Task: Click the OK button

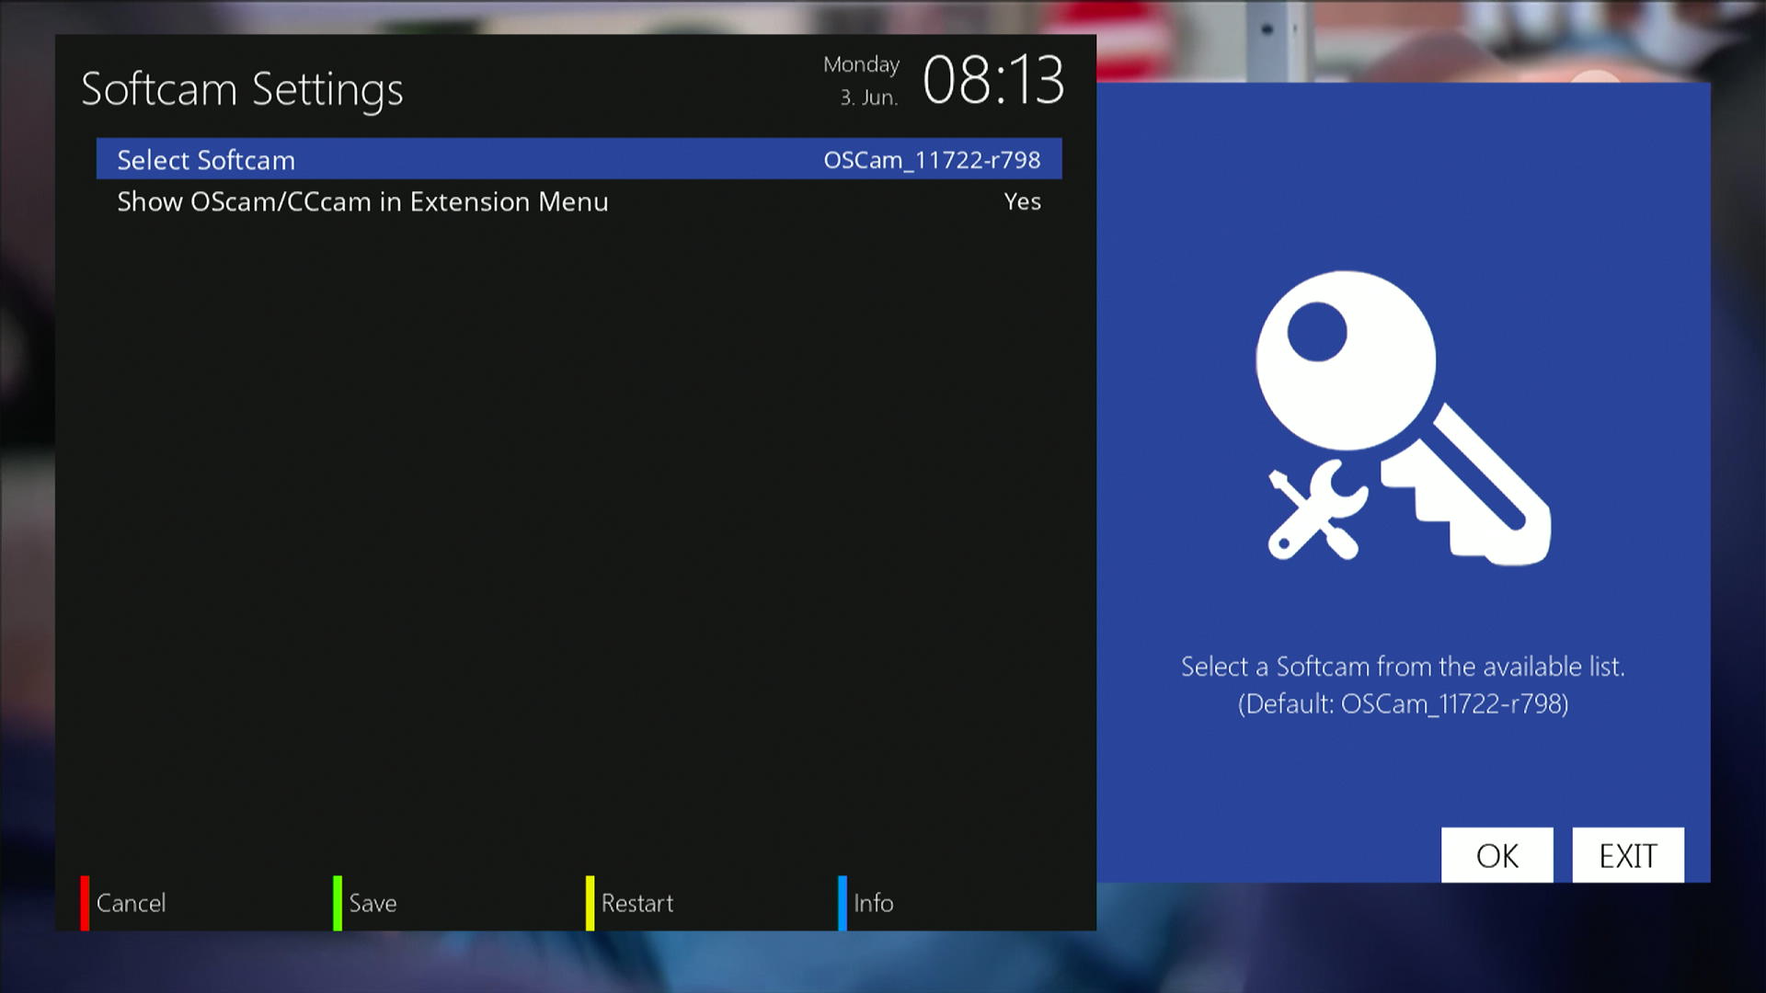Action: click(1497, 856)
